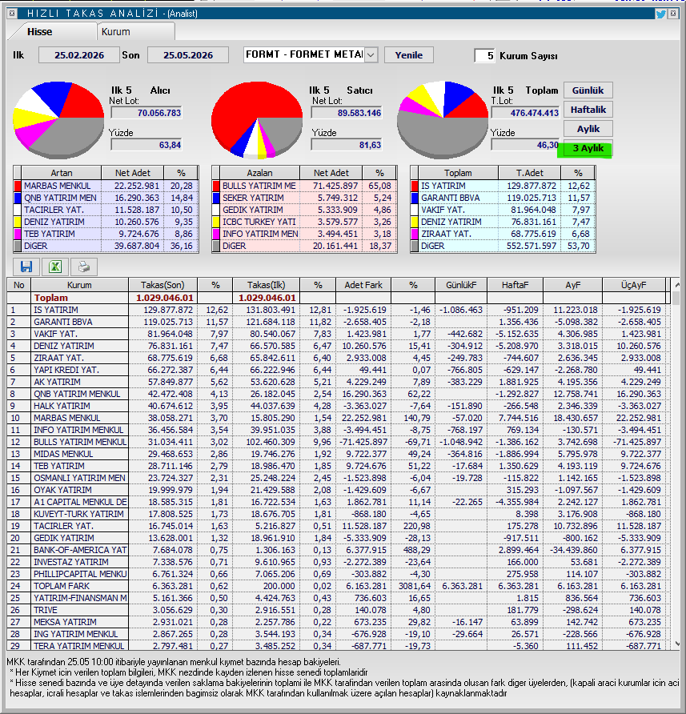The image size is (686, 714).
Task: Click yellow swatch next to ICBC TURKEY YATI
Action: [x=216, y=222]
